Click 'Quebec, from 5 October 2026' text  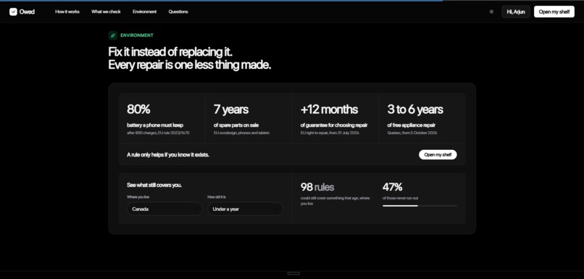click(x=412, y=133)
